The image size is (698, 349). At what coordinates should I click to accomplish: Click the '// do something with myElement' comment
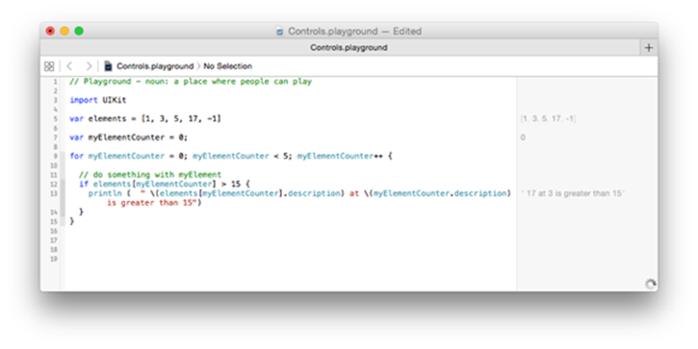[150, 175]
